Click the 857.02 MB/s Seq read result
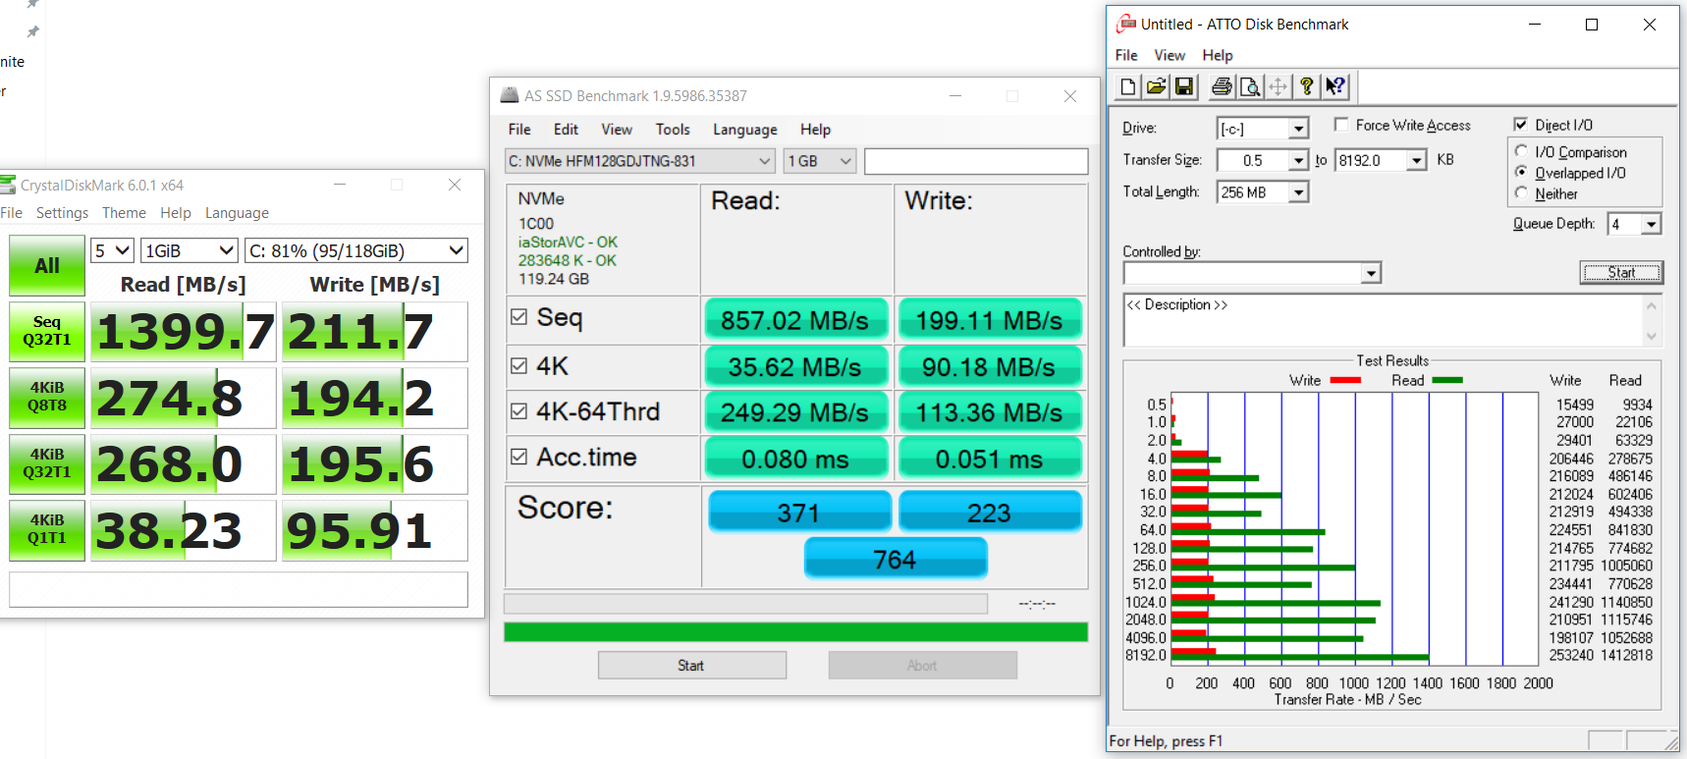The width and height of the screenshot is (1687, 759). [x=795, y=320]
